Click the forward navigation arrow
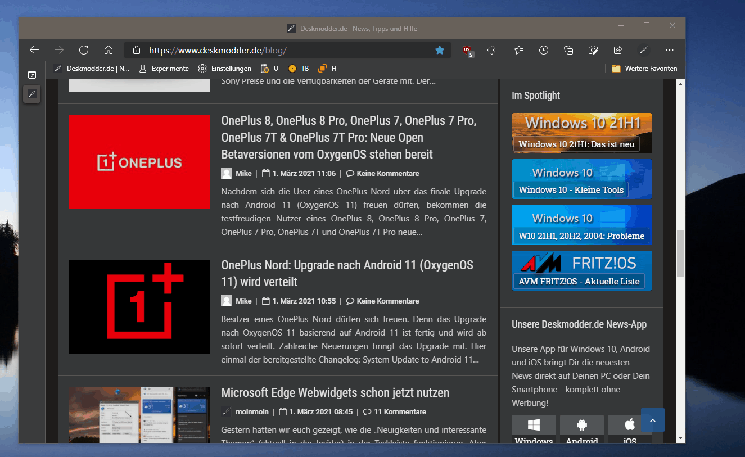The width and height of the screenshot is (745, 457). click(x=59, y=50)
